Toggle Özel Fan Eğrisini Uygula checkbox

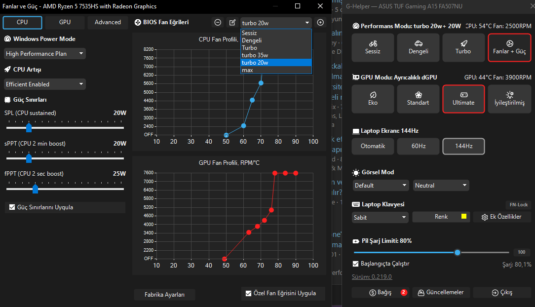point(248,293)
